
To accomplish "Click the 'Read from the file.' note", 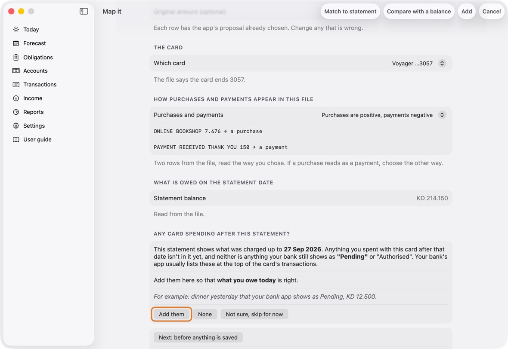I will pos(179,214).
